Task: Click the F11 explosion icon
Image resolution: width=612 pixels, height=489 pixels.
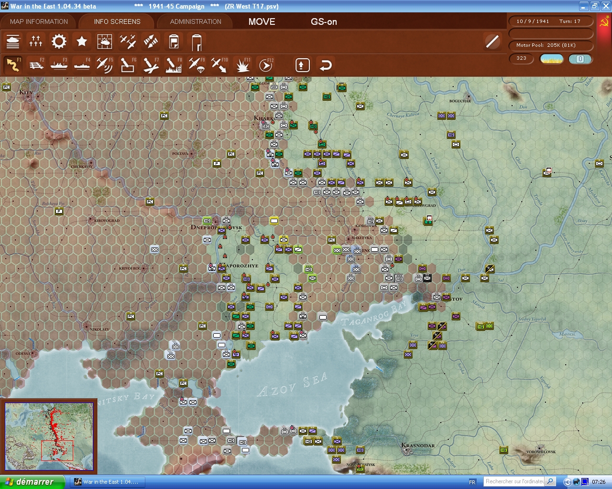Action: point(242,65)
